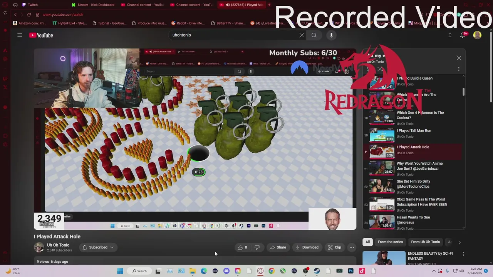Create a Clip from the video

[x=334, y=247]
